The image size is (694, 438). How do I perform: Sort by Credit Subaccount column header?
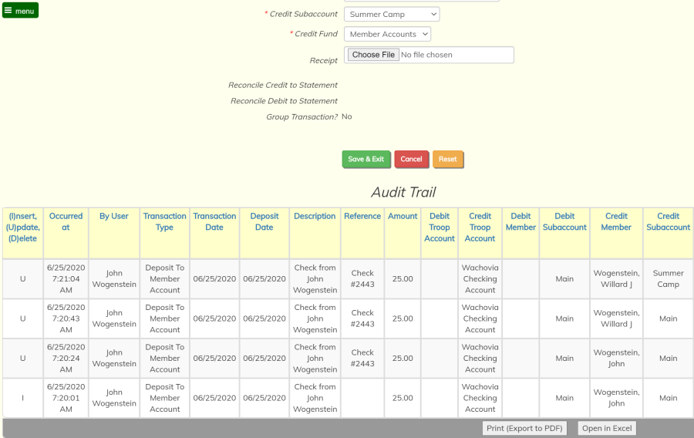point(668,221)
